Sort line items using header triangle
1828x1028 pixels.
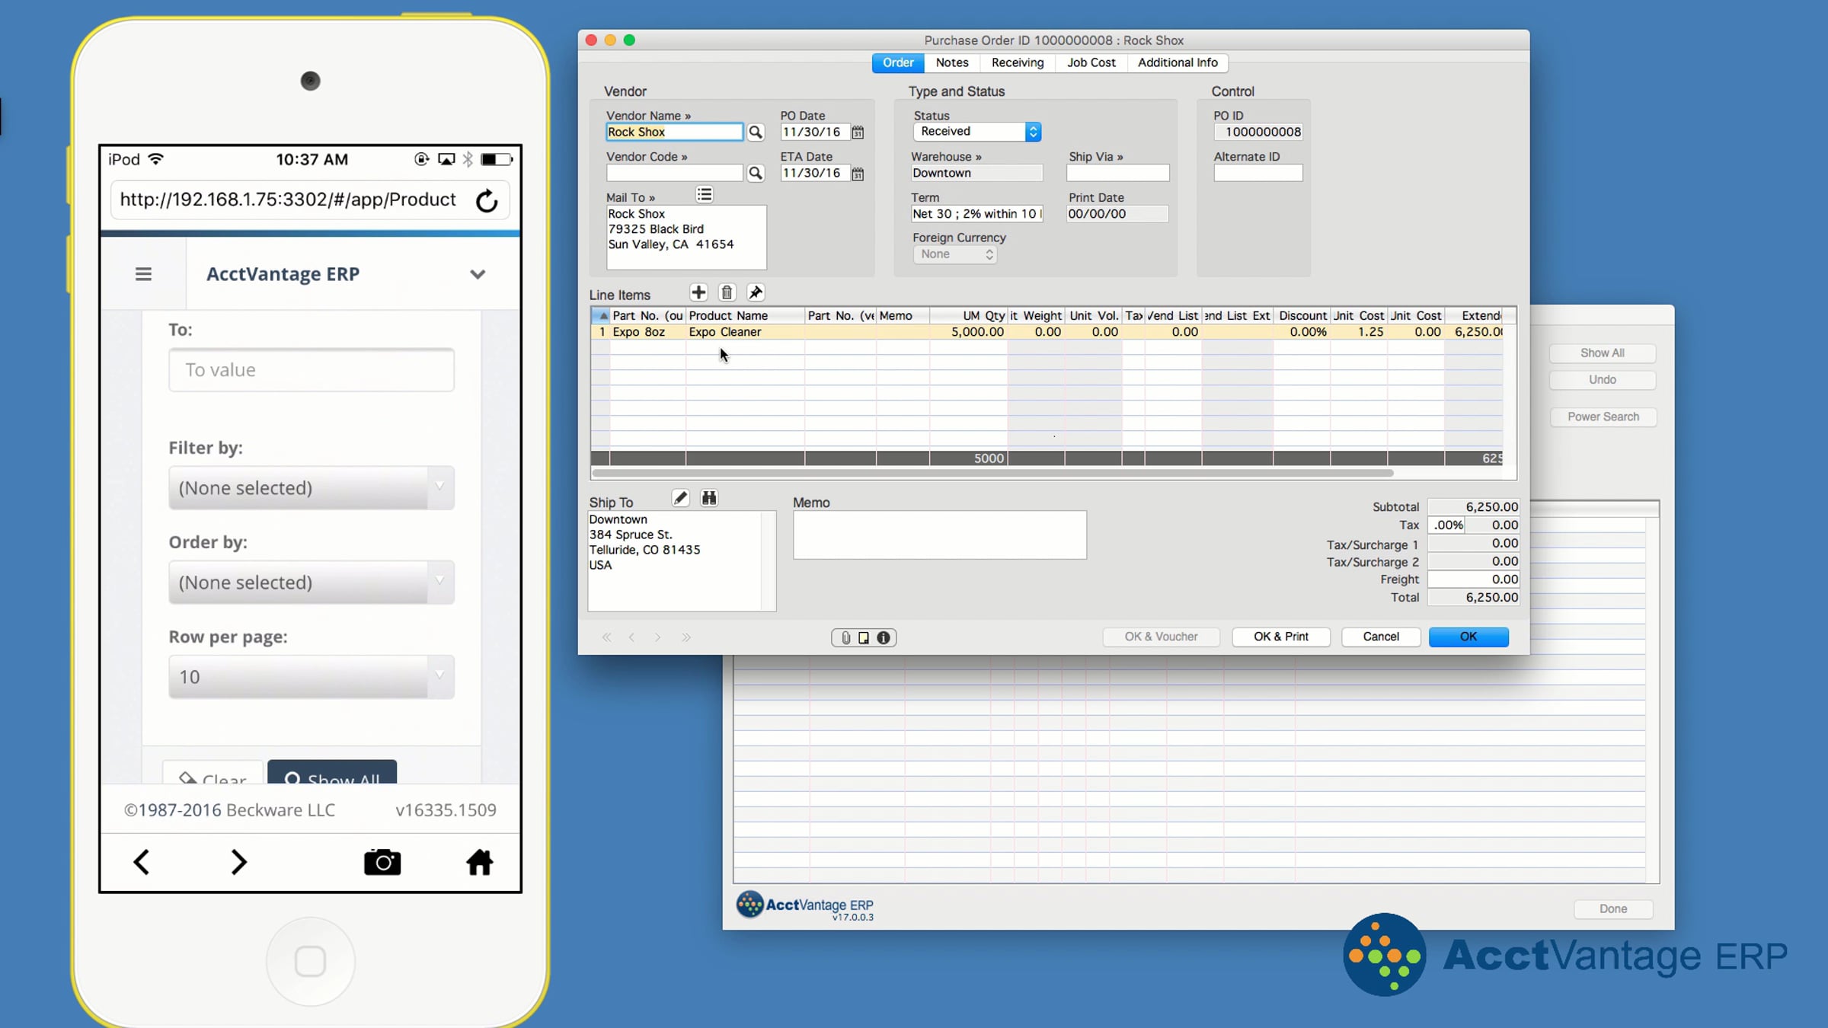point(603,316)
